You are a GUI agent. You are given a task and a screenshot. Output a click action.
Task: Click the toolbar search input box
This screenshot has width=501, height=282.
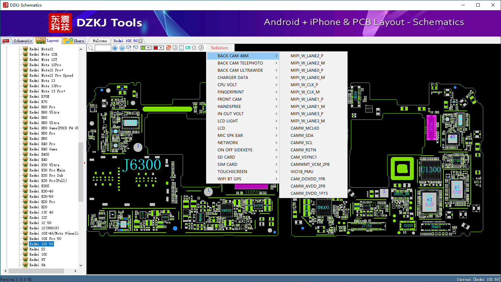(103, 48)
